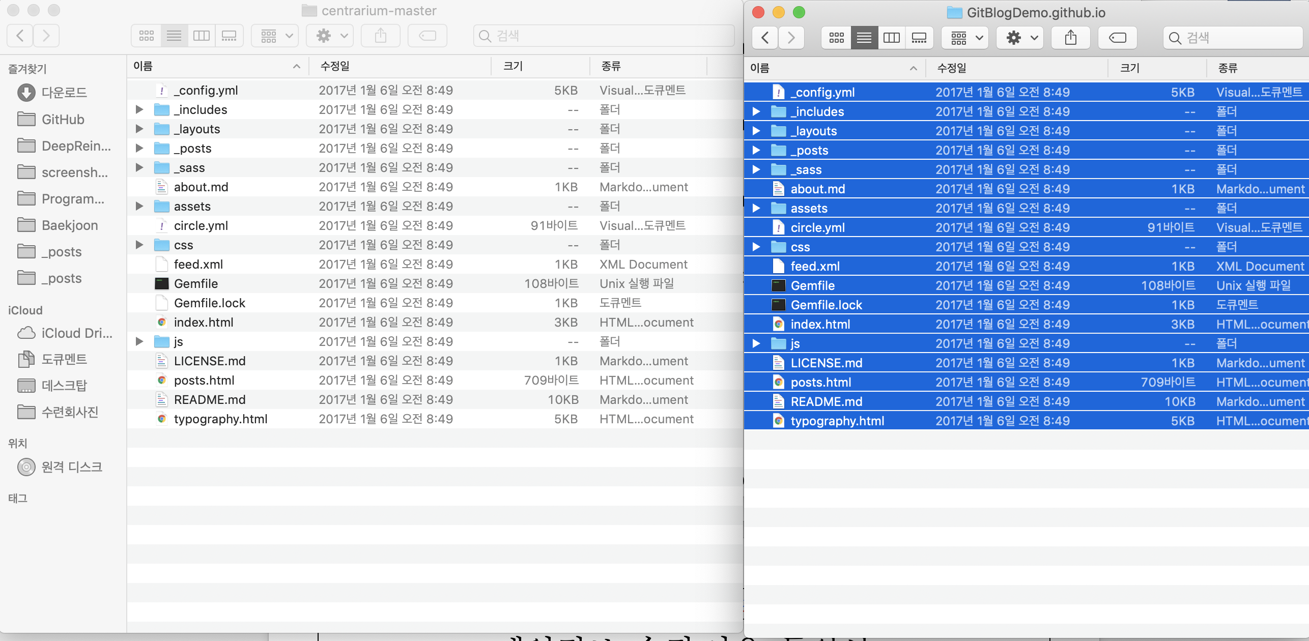Screen dimensions: 1309x641
Task: Open group-by arrangement dropdown in GitBlogDemo
Action: tap(965, 38)
